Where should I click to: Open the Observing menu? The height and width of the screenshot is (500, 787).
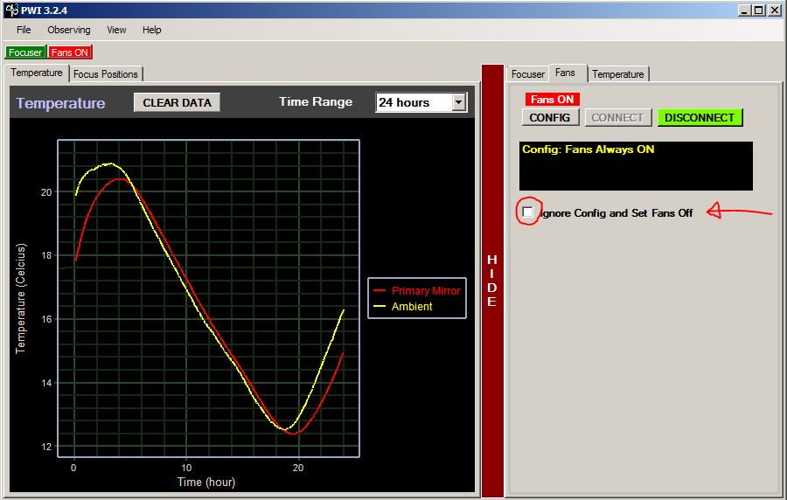pos(69,30)
